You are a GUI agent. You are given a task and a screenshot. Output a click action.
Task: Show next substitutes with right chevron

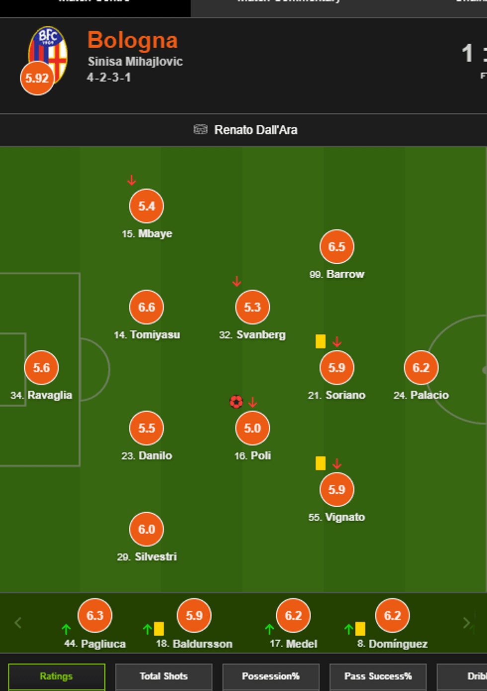[x=466, y=622]
